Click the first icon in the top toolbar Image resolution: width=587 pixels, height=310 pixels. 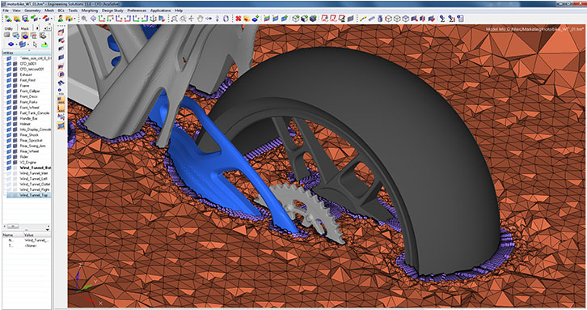click(x=8, y=19)
